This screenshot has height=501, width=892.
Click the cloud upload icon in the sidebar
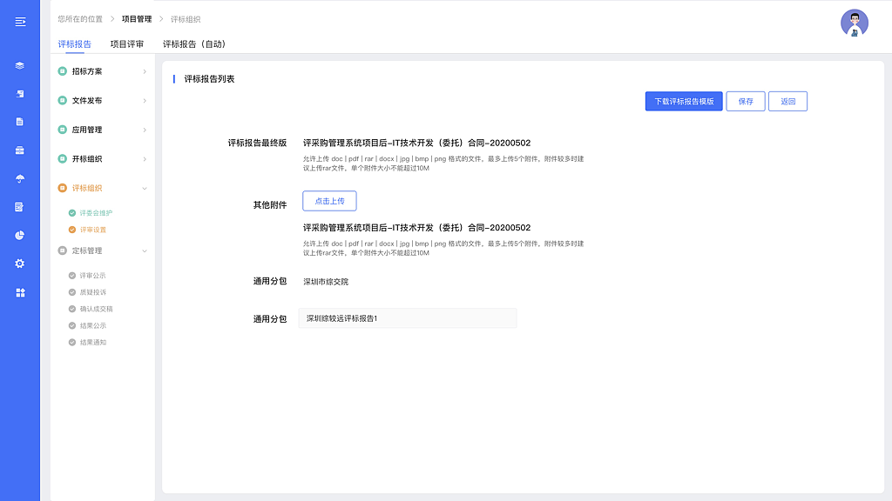click(19, 180)
